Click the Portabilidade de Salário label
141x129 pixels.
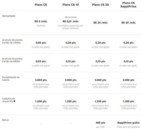coord(11,79)
